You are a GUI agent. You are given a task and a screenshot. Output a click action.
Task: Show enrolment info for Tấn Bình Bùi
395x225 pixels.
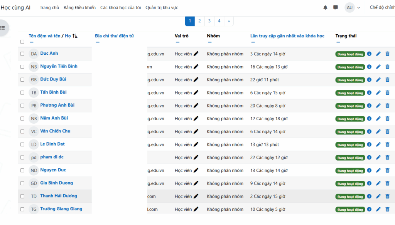[x=369, y=93]
